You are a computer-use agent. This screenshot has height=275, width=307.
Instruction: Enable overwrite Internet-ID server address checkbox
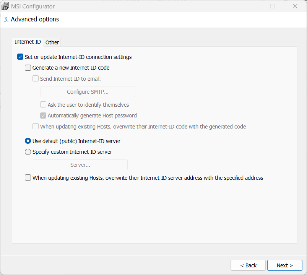(28, 178)
